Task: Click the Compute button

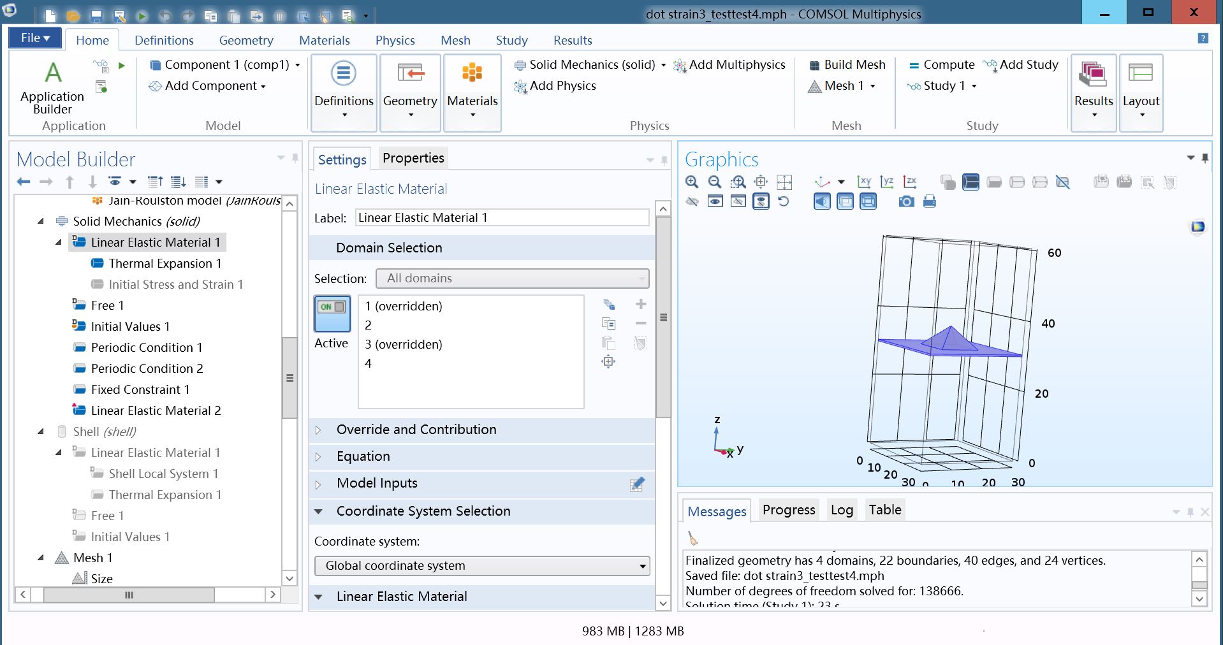Action: [941, 65]
